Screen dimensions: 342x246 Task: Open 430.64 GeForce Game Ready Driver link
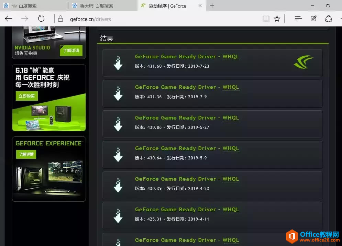(x=187, y=148)
